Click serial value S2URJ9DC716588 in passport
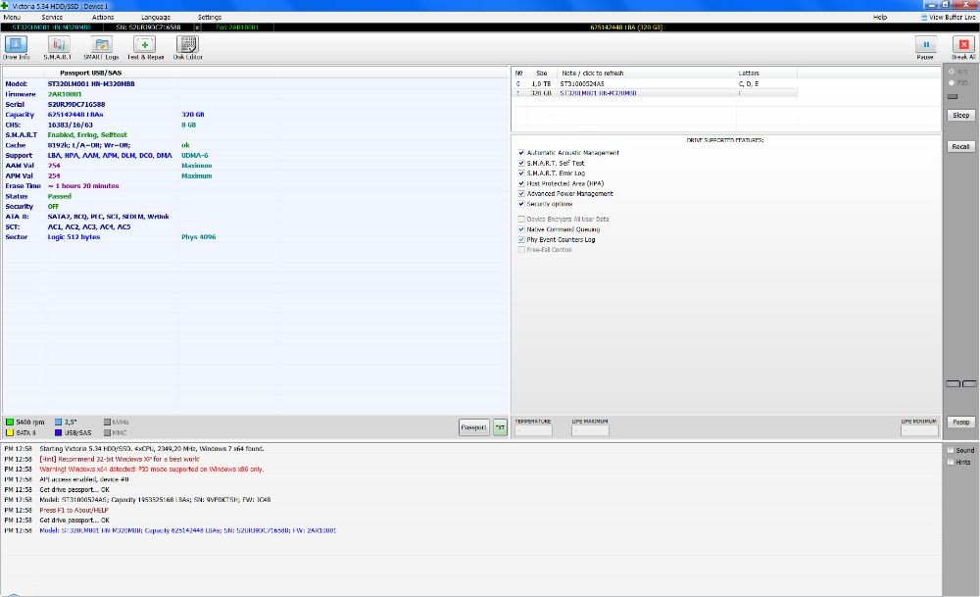The width and height of the screenshot is (980, 597). pyautogui.click(x=76, y=104)
